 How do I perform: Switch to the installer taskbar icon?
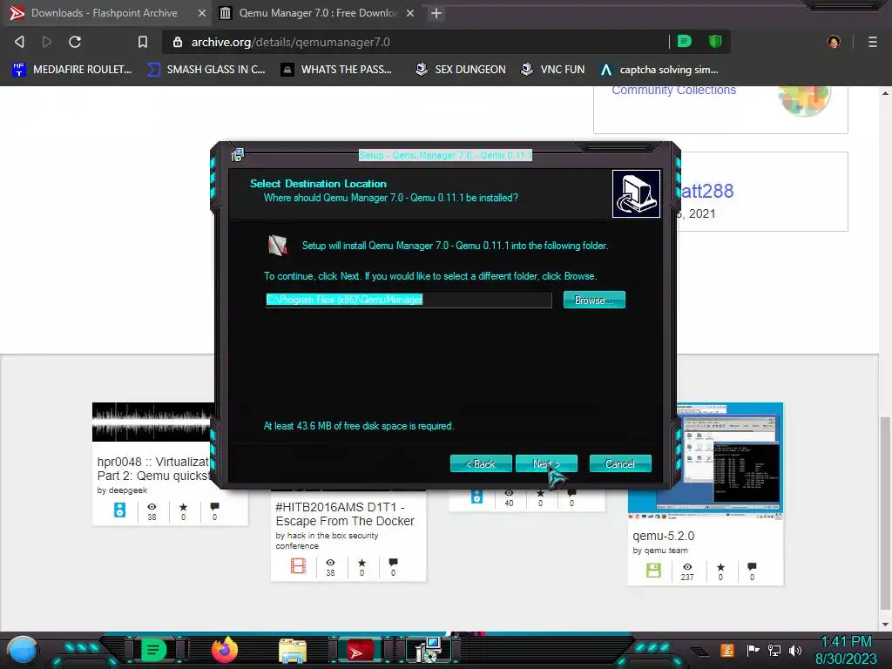[429, 650]
